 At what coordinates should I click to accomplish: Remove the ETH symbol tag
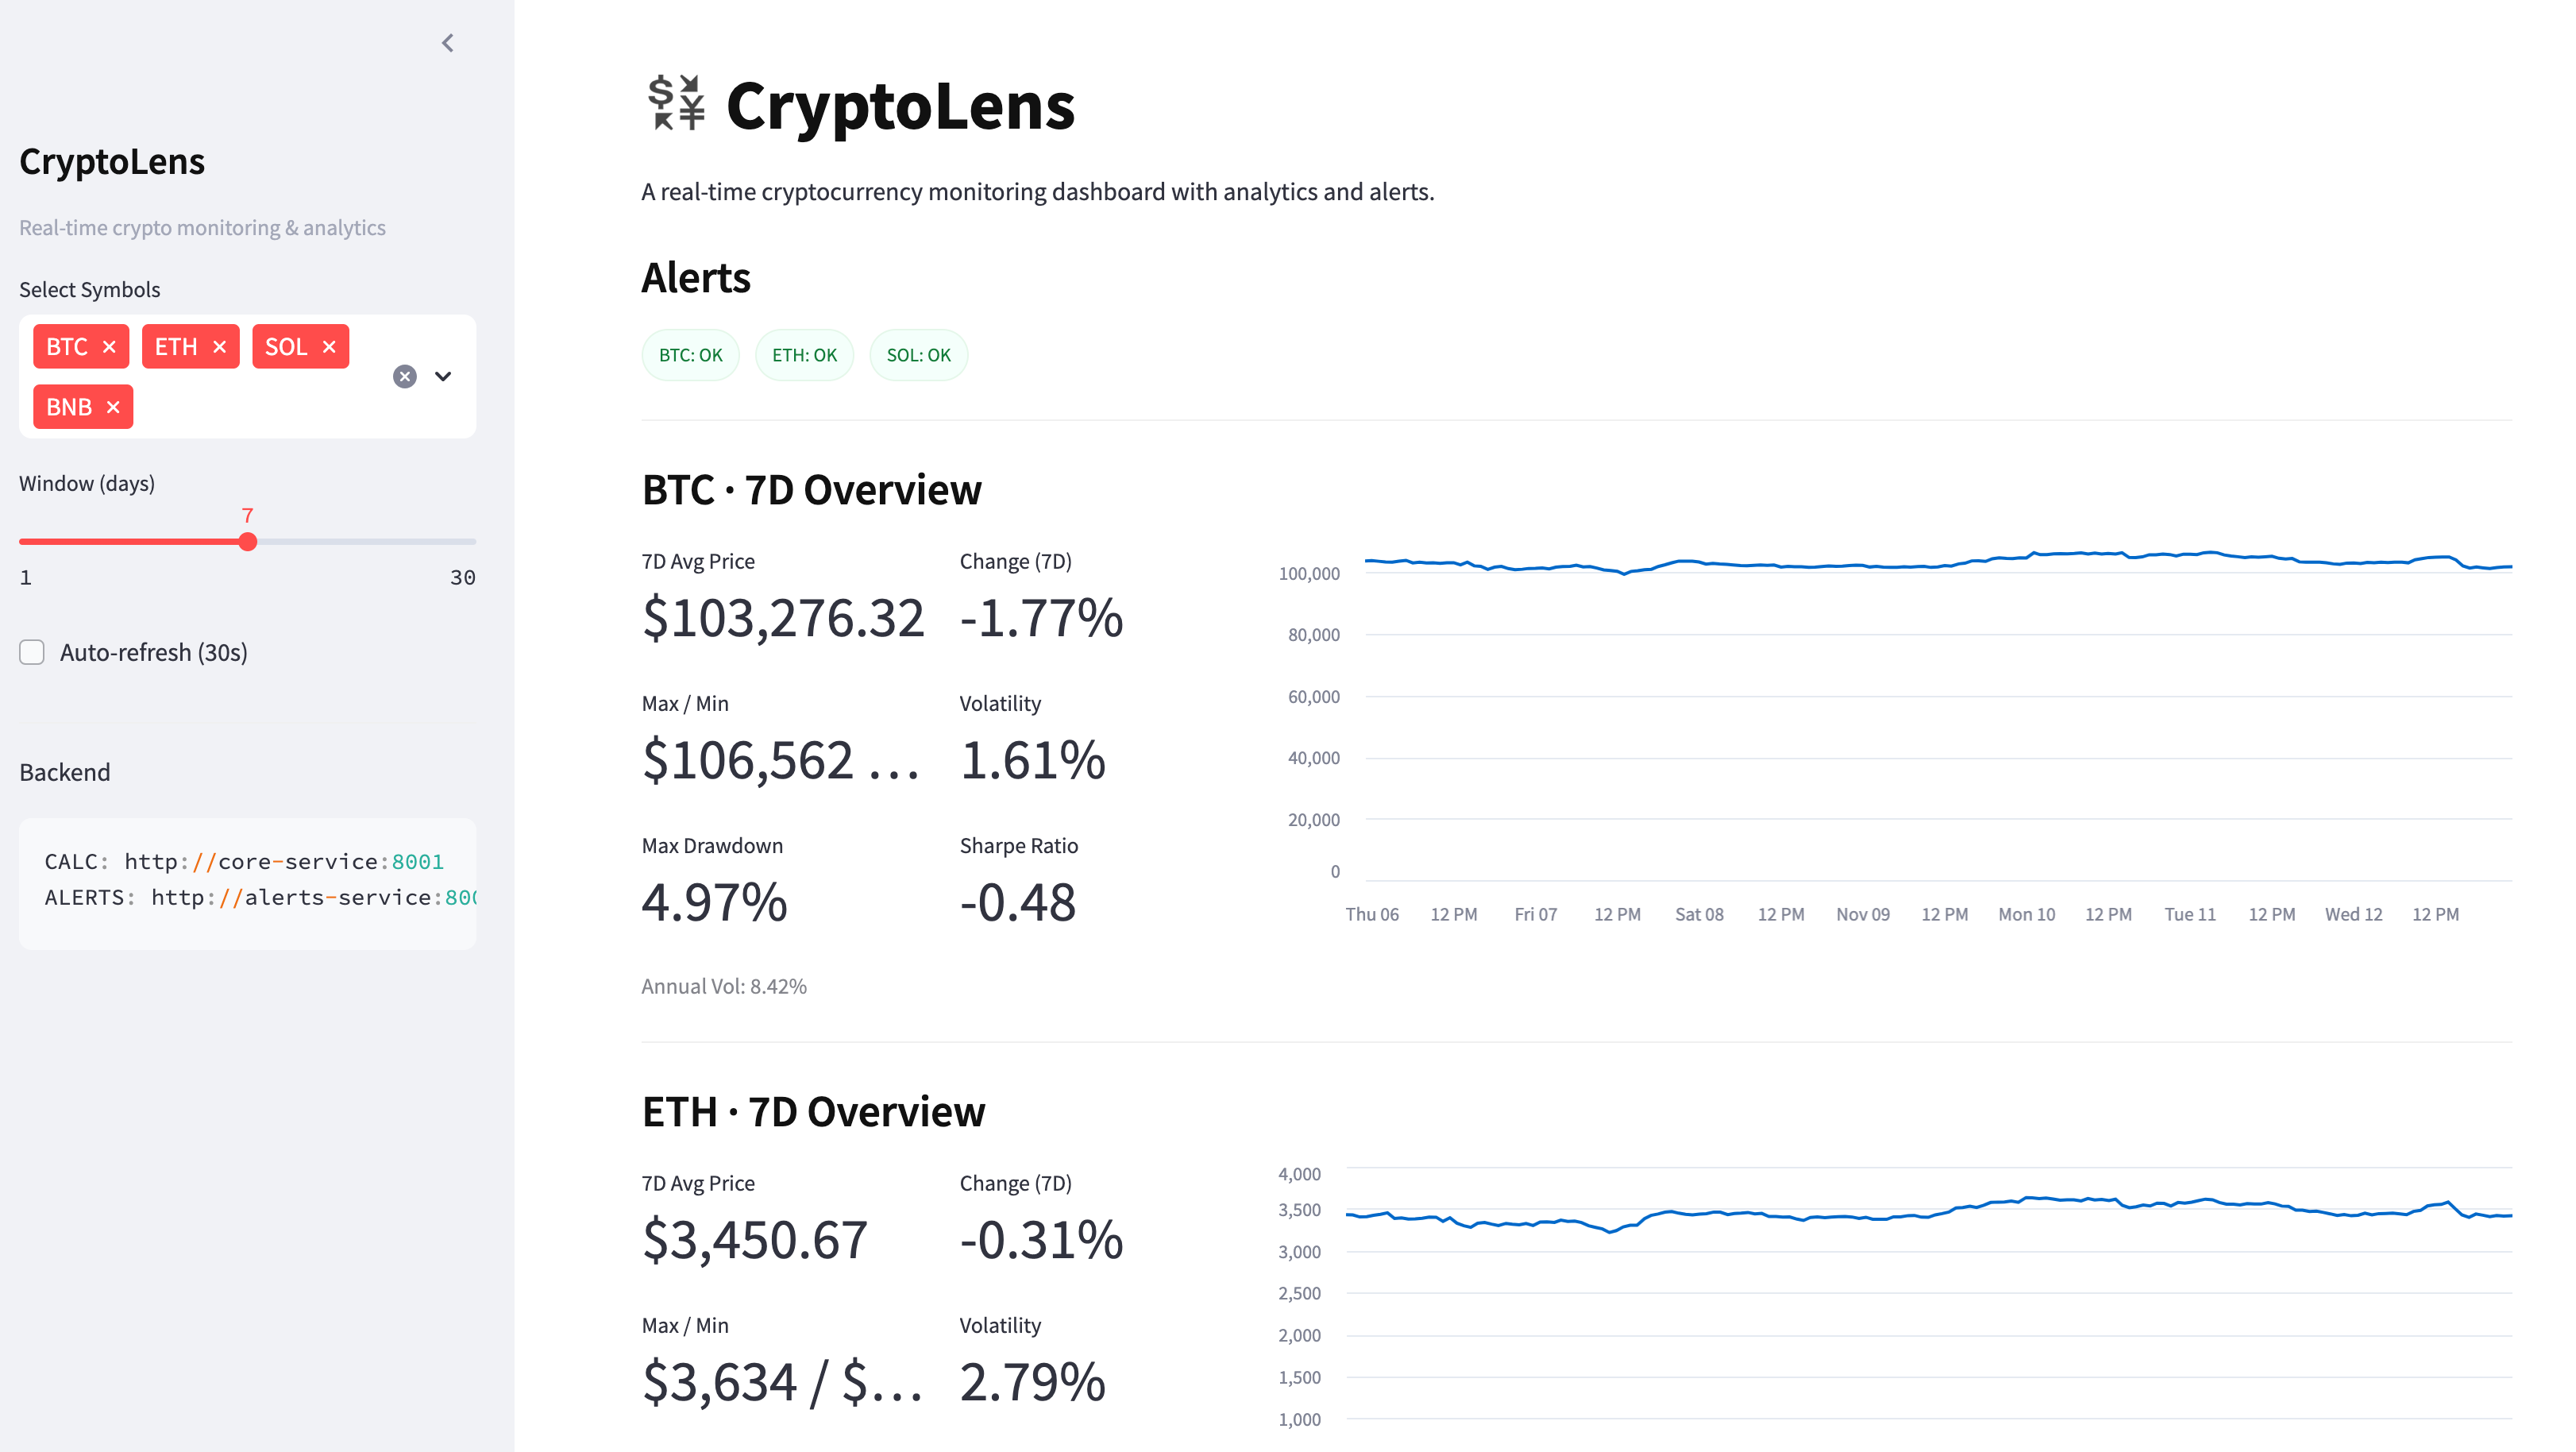coord(219,346)
